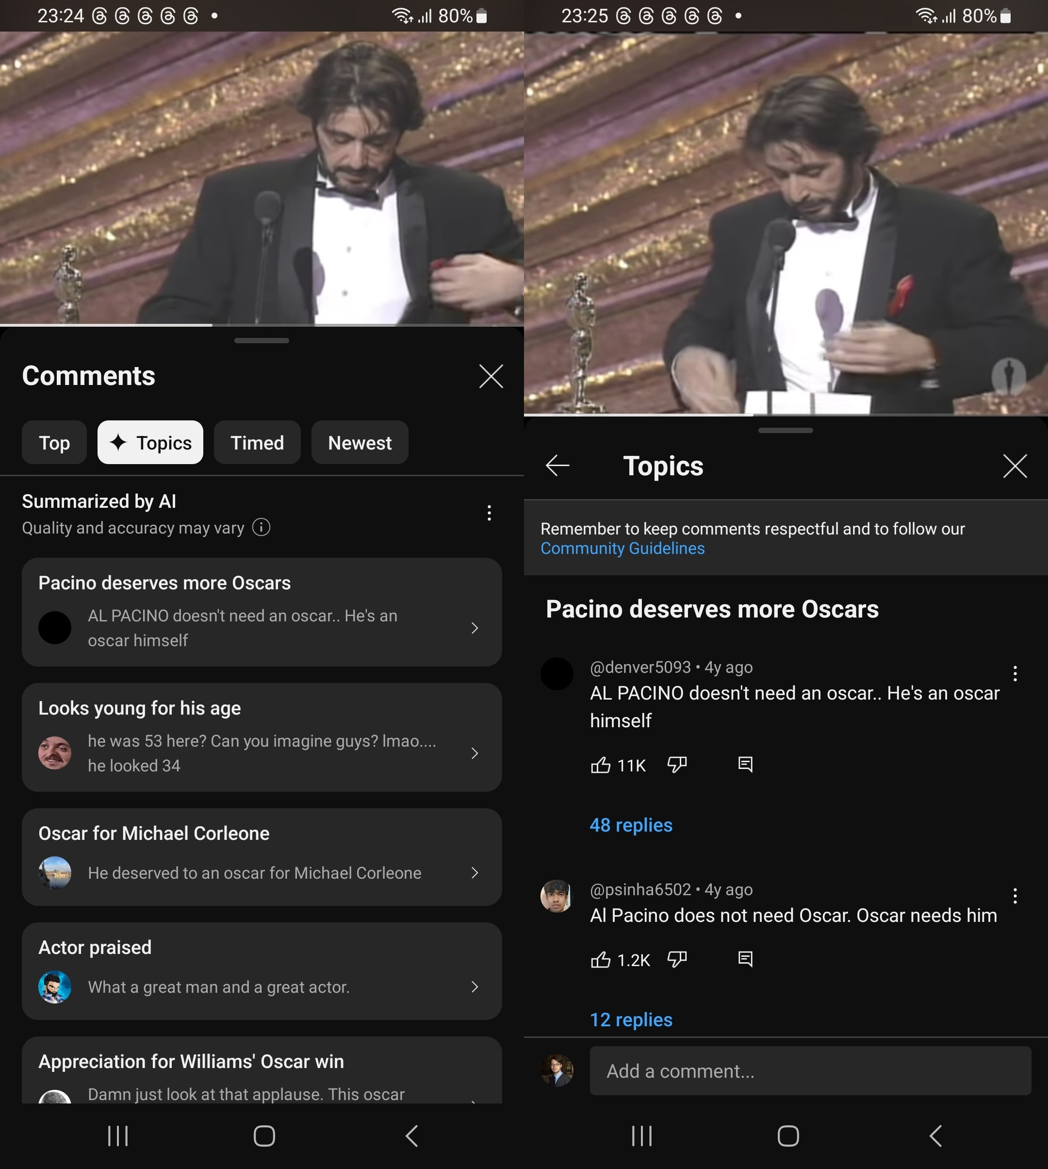This screenshot has width=1048, height=1169.
Task: View 48 replies on denver5093 comment
Action: (x=631, y=825)
